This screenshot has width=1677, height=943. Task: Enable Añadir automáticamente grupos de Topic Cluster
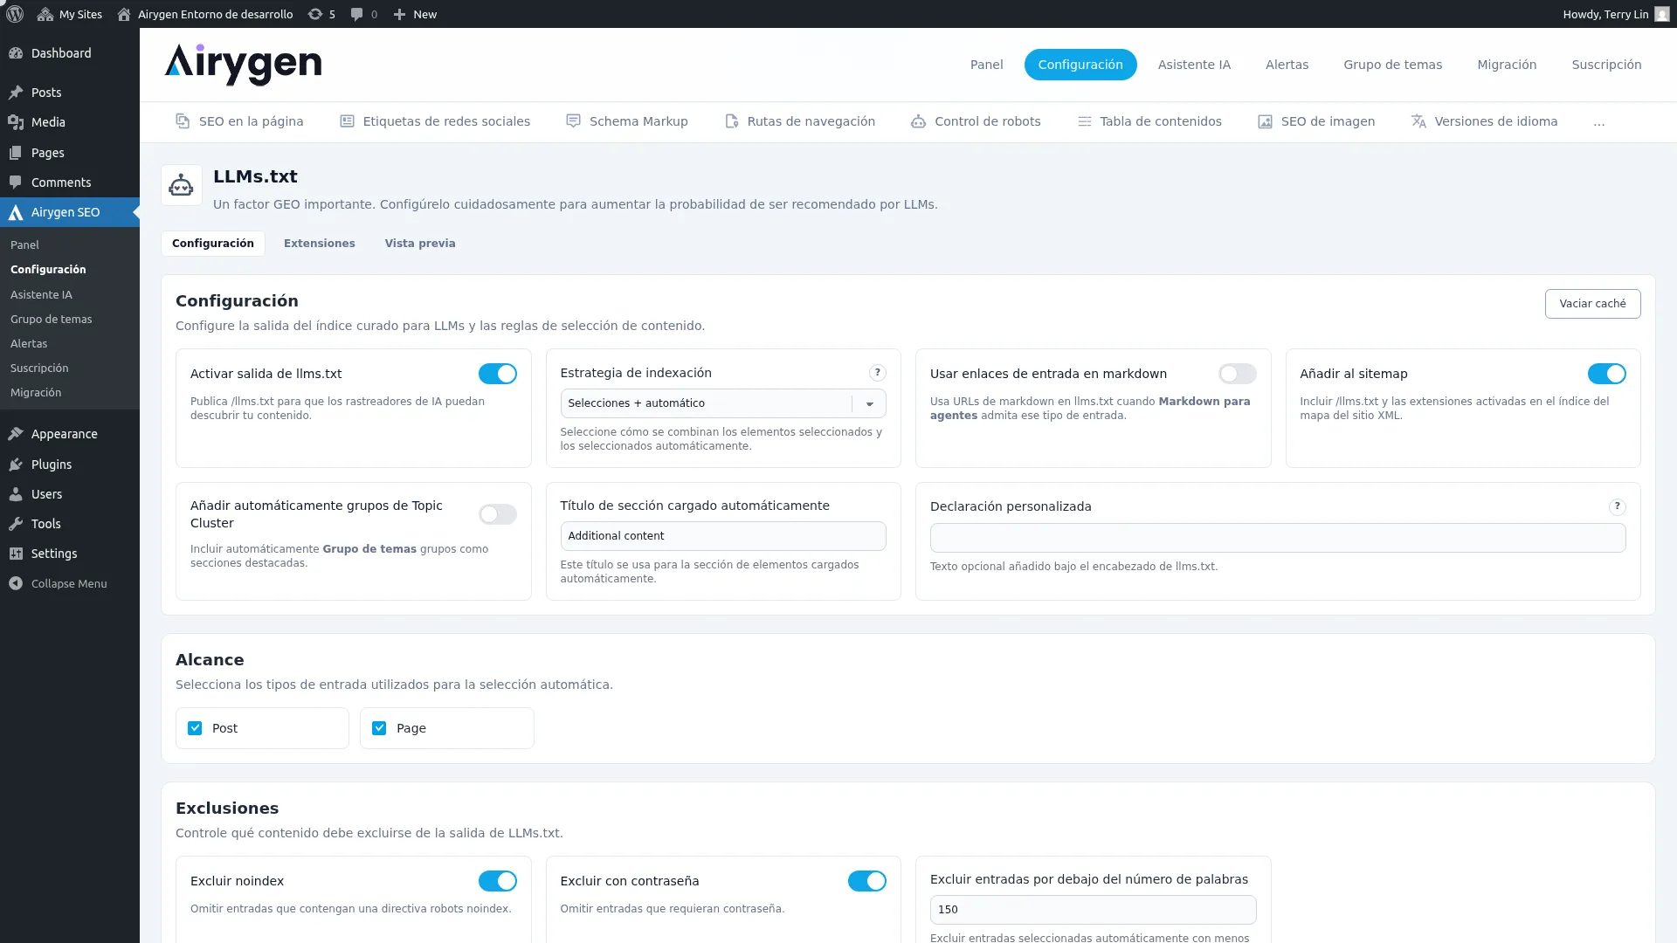click(x=497, y=514)
